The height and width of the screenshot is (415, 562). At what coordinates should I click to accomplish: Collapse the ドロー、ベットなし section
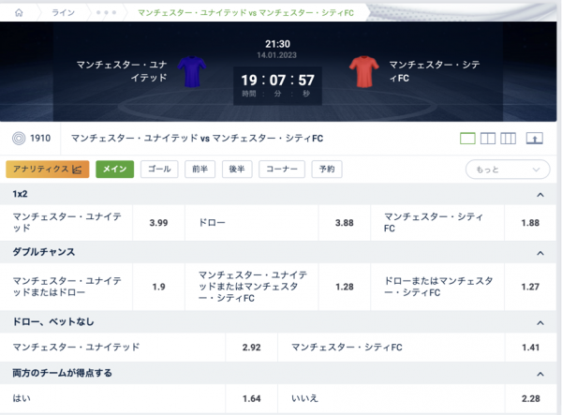(x=540, y=323)
